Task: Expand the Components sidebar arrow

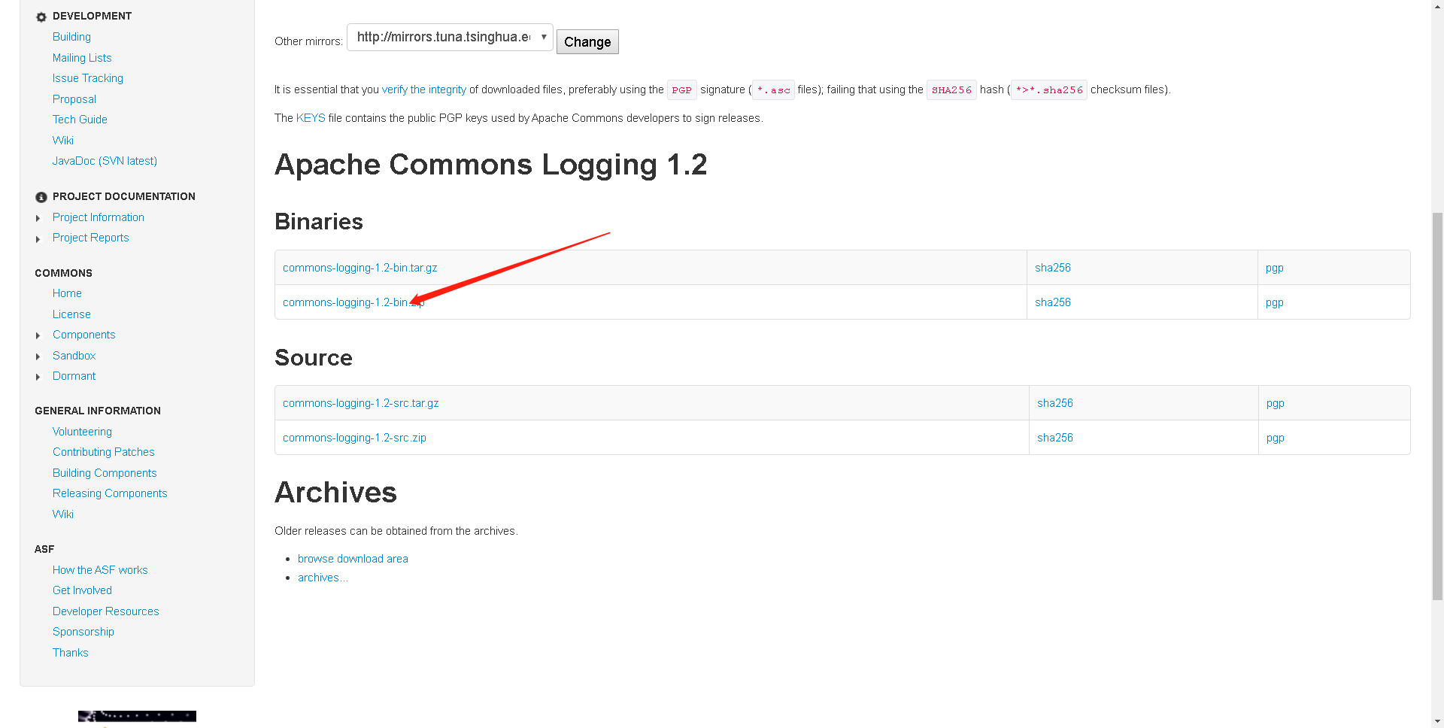Action: [x=38, y=335]
